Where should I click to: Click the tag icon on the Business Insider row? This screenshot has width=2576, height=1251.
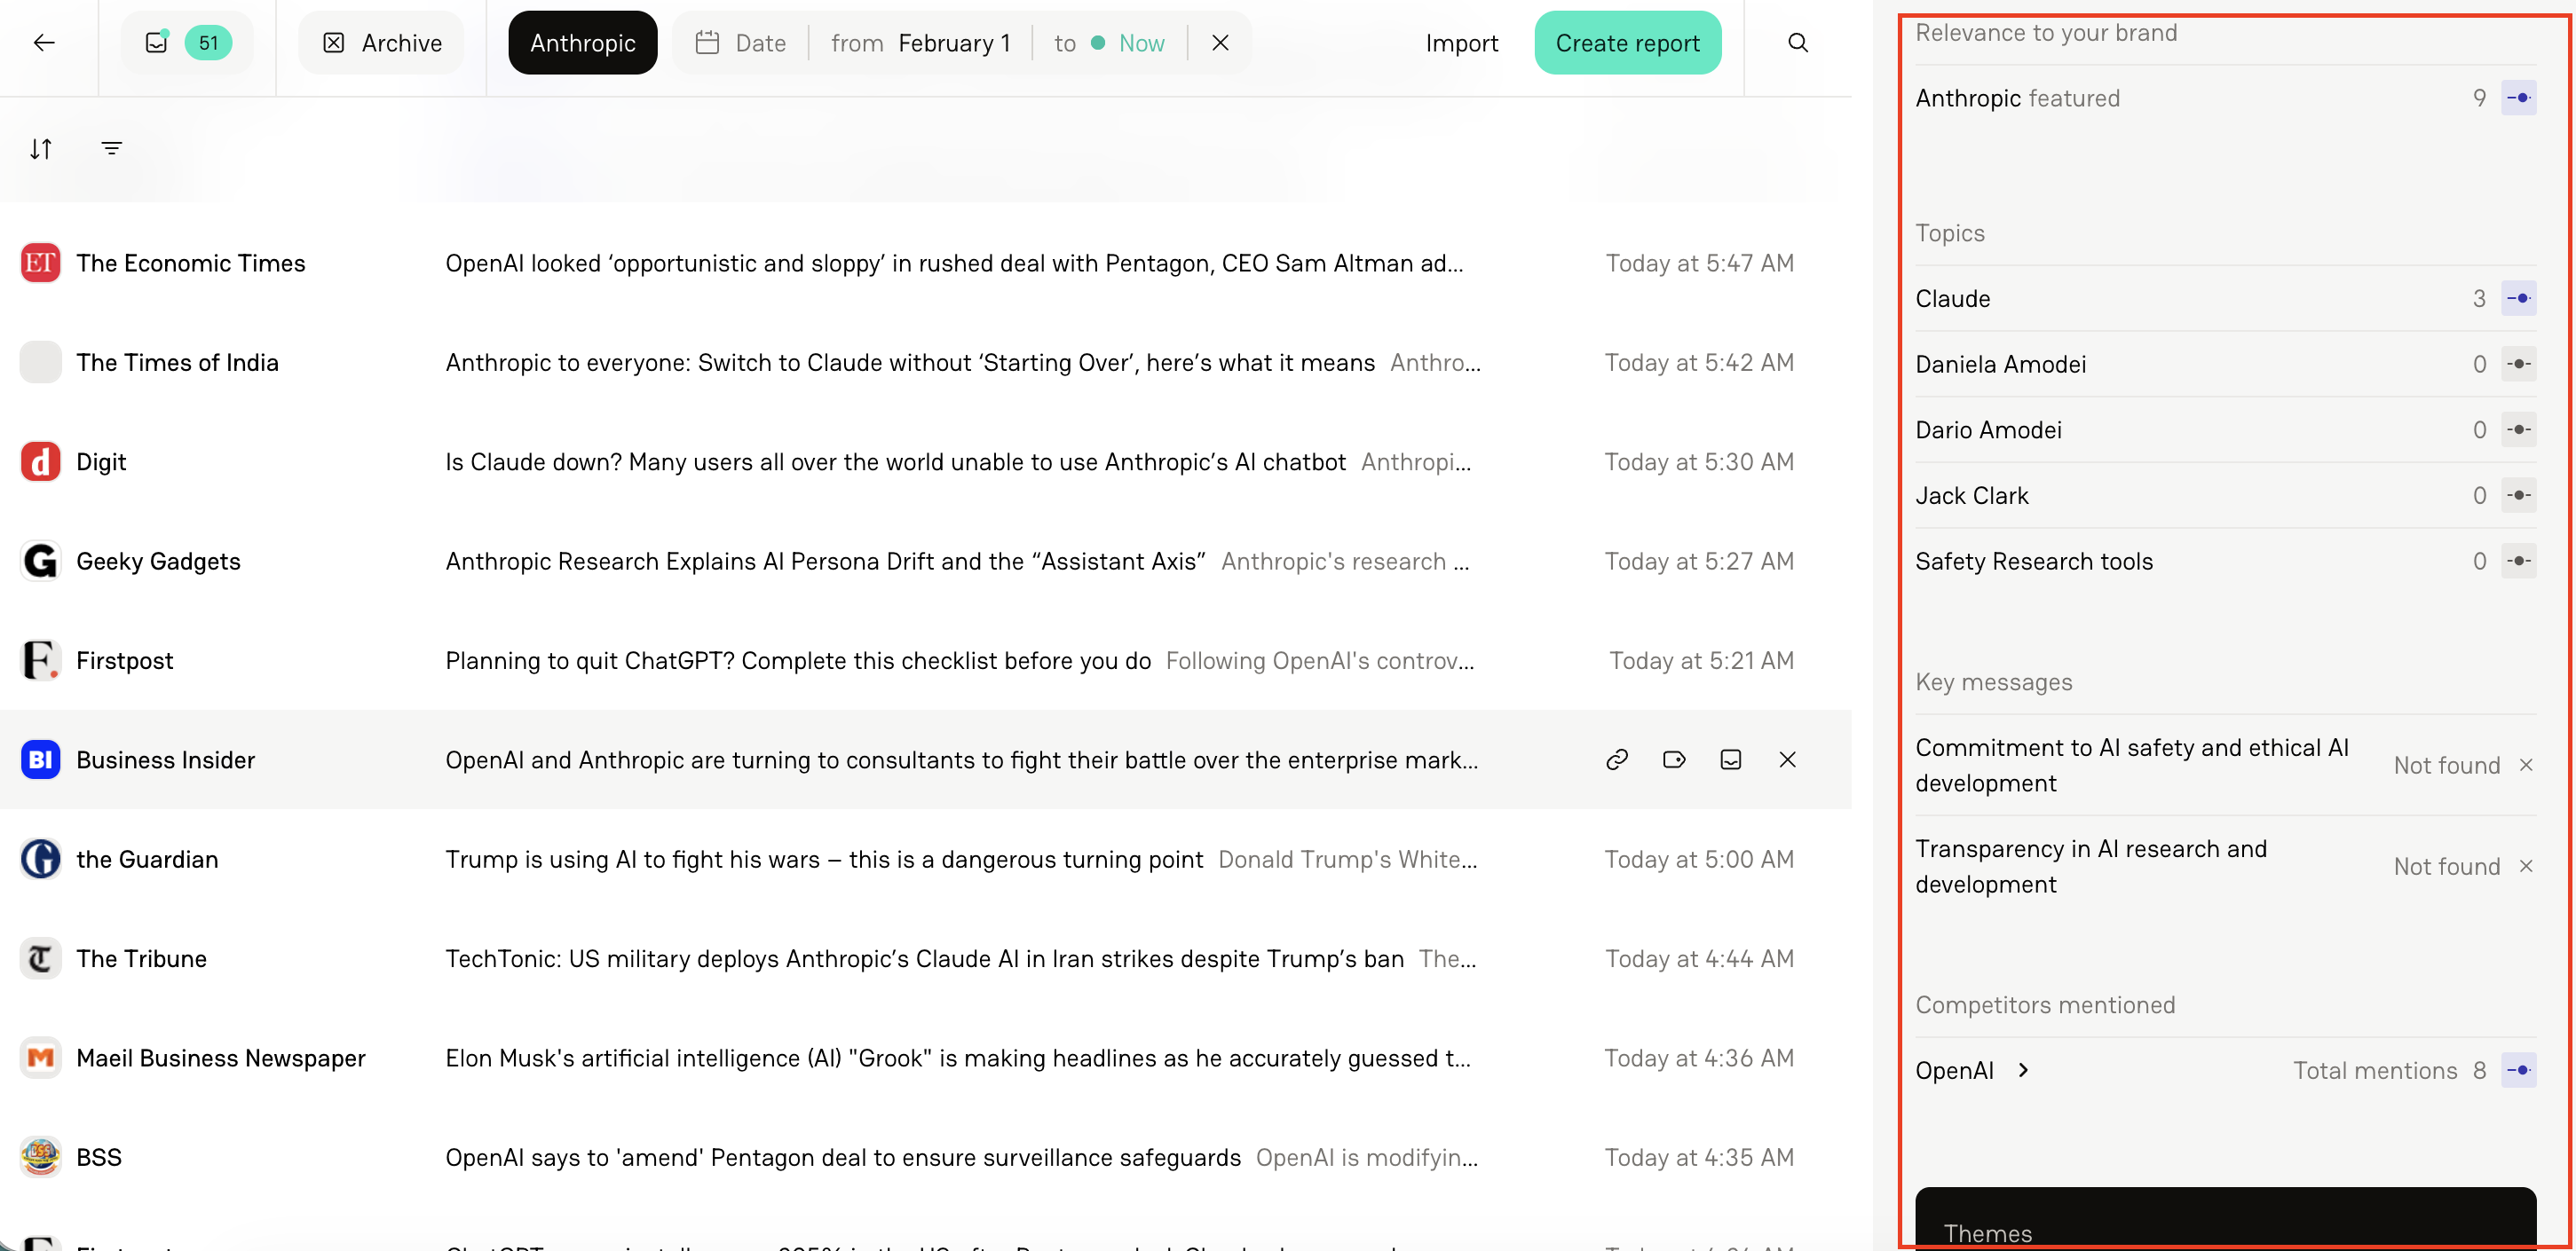[x=1674, y=759]
